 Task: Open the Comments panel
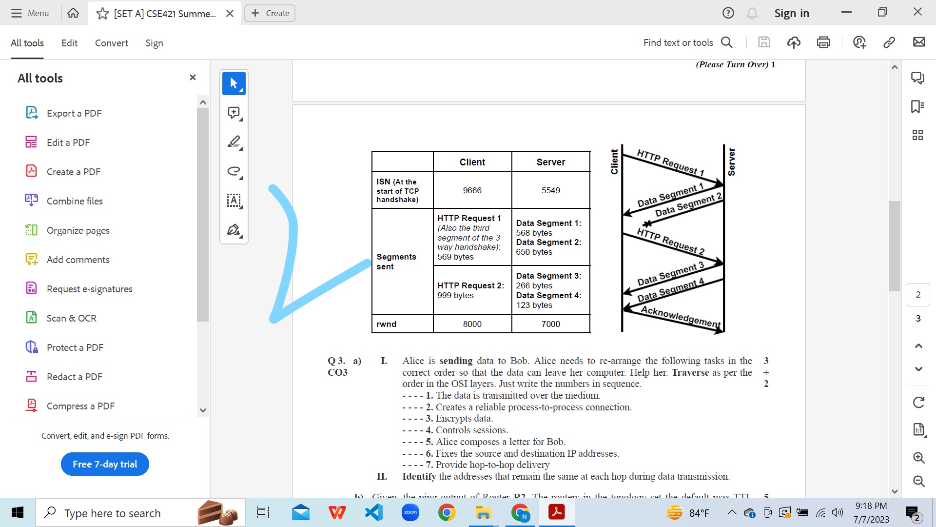tap(918, 78)
